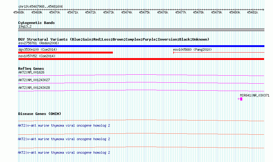Image resolution: width=273 pixels, height=162 pixels.
Task: Click the 45479k ruler tick label
Action: click(217, 12)
